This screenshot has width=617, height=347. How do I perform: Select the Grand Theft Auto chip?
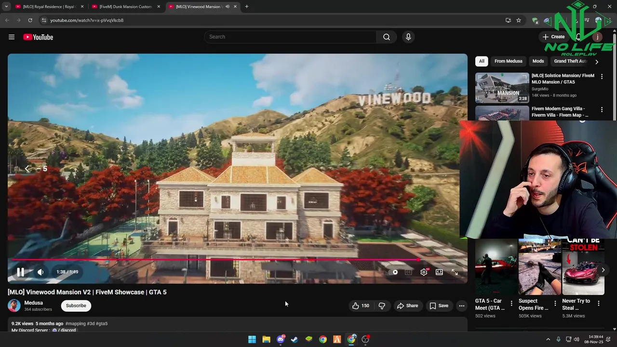pyautogui.click(x=570, y=61)
